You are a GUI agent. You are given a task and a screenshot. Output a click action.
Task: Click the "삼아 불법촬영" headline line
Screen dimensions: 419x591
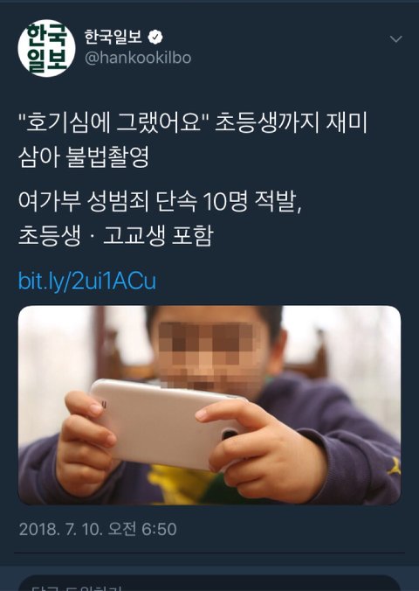pyautogui.click(x=84, y=156)
